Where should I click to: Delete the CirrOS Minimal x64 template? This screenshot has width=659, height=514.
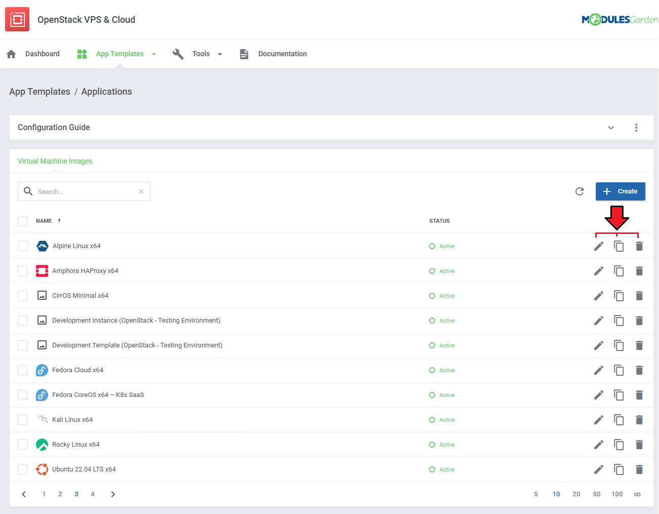pyautogui.click(x=639, y=296)
